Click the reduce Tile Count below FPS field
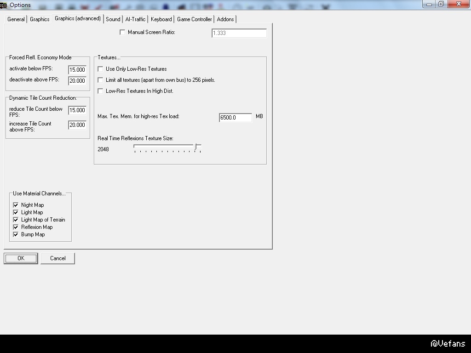Image resolution: width=471 pixels, height=353 pixels. (77, 110)
